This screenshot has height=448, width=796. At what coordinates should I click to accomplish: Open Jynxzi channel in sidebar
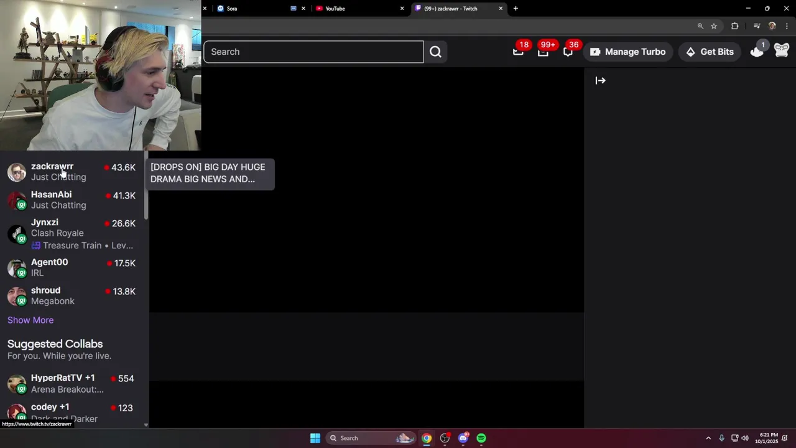[x=72, y=233]
